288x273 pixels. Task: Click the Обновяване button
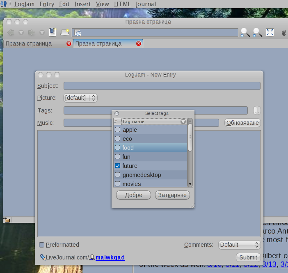pos(242,123)
